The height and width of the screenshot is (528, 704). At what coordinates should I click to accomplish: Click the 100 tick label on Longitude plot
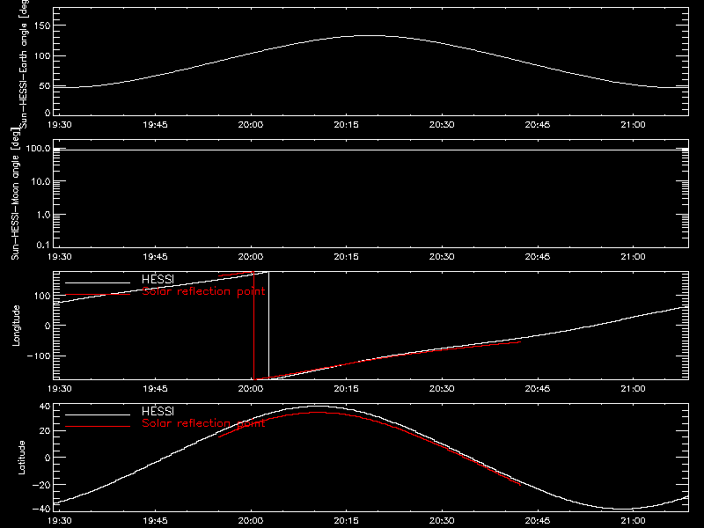click(42, 296)
